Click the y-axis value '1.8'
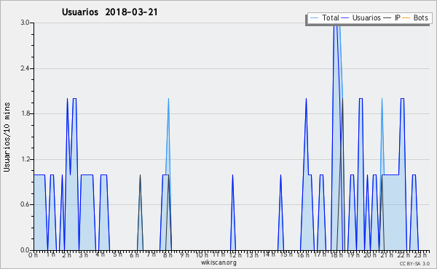 [25, 113]
